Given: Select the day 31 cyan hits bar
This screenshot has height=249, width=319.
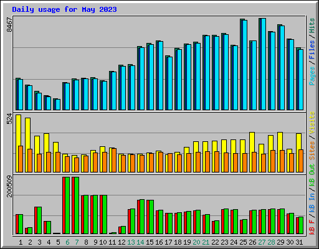Looking at the screenshot, I should [301, 80].
